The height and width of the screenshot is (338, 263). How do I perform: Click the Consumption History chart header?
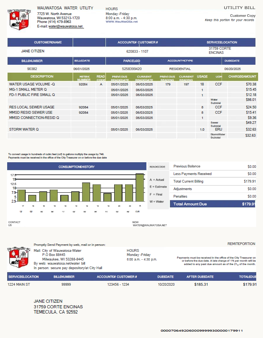point(76,167)
